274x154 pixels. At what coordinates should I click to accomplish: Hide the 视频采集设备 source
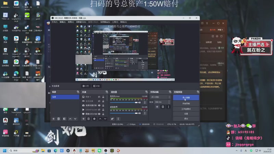click(x=99, y=105)
